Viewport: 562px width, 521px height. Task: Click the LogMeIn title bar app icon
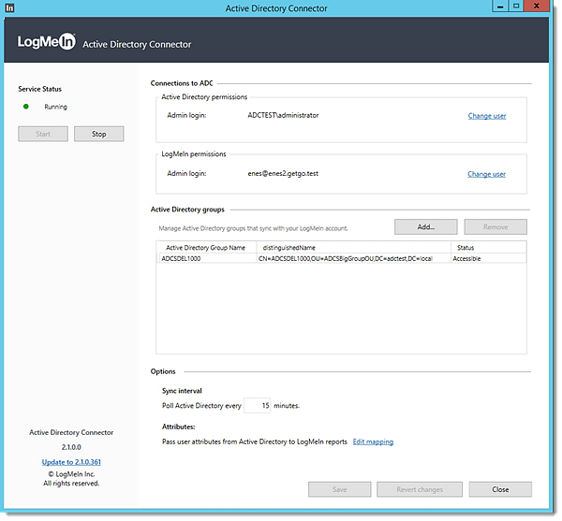[10, 7]
